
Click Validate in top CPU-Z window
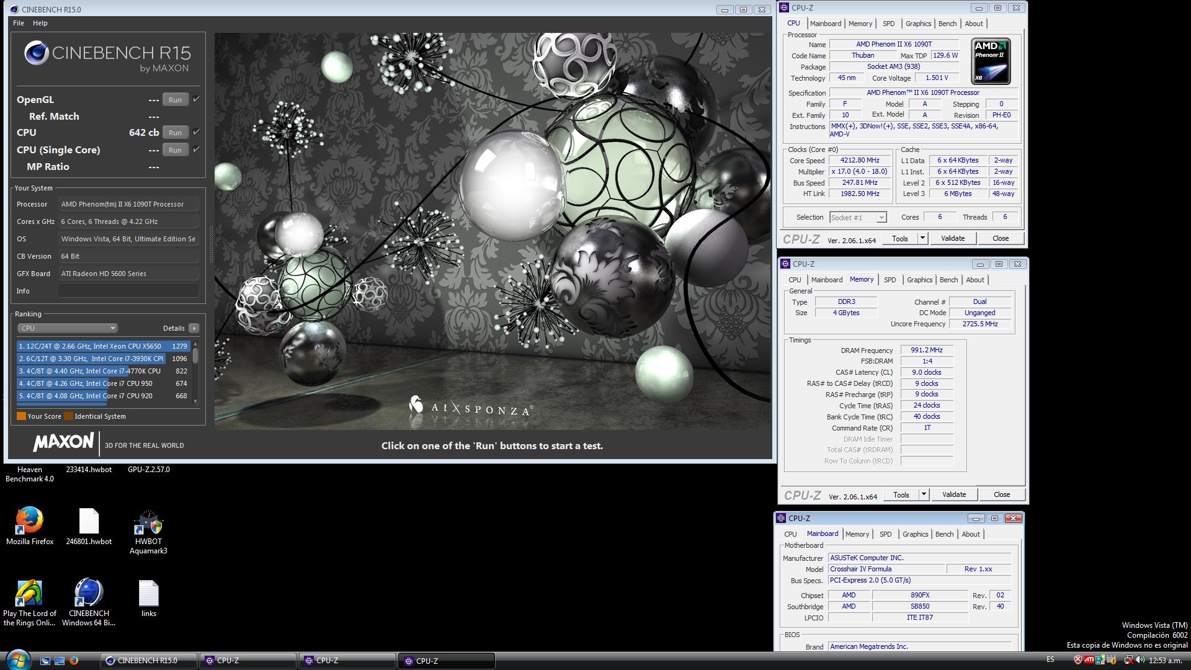(x=953, y=238)
